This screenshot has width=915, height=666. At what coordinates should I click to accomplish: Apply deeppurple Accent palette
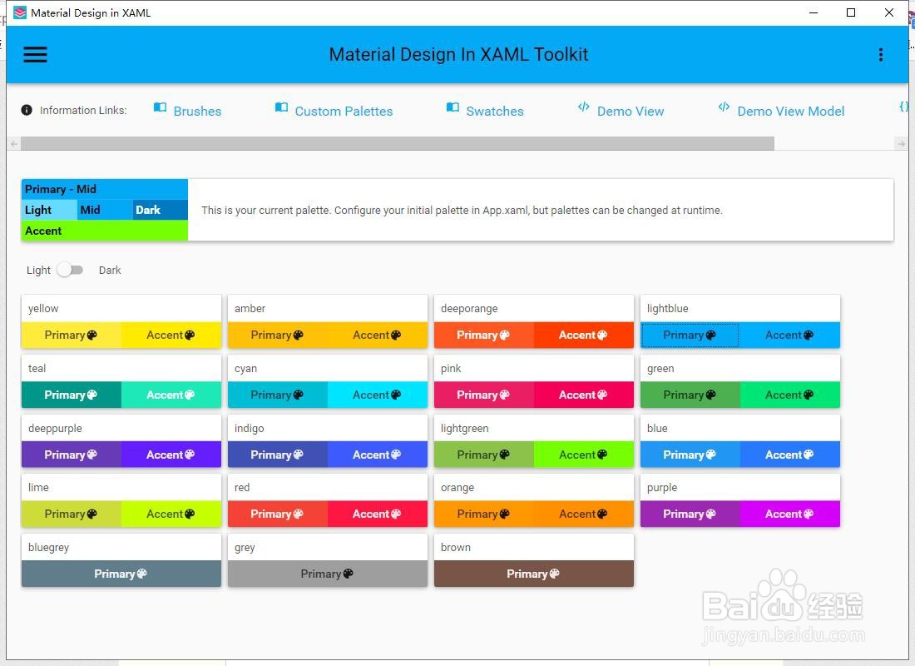pos(171,455)
